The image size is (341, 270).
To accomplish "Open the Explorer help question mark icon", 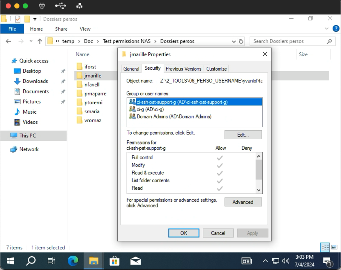I will point(336,29).
